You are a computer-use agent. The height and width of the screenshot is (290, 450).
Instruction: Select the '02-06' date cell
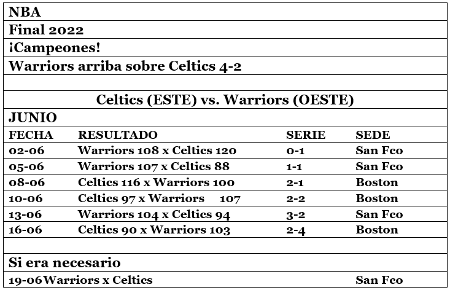[27, 151]
